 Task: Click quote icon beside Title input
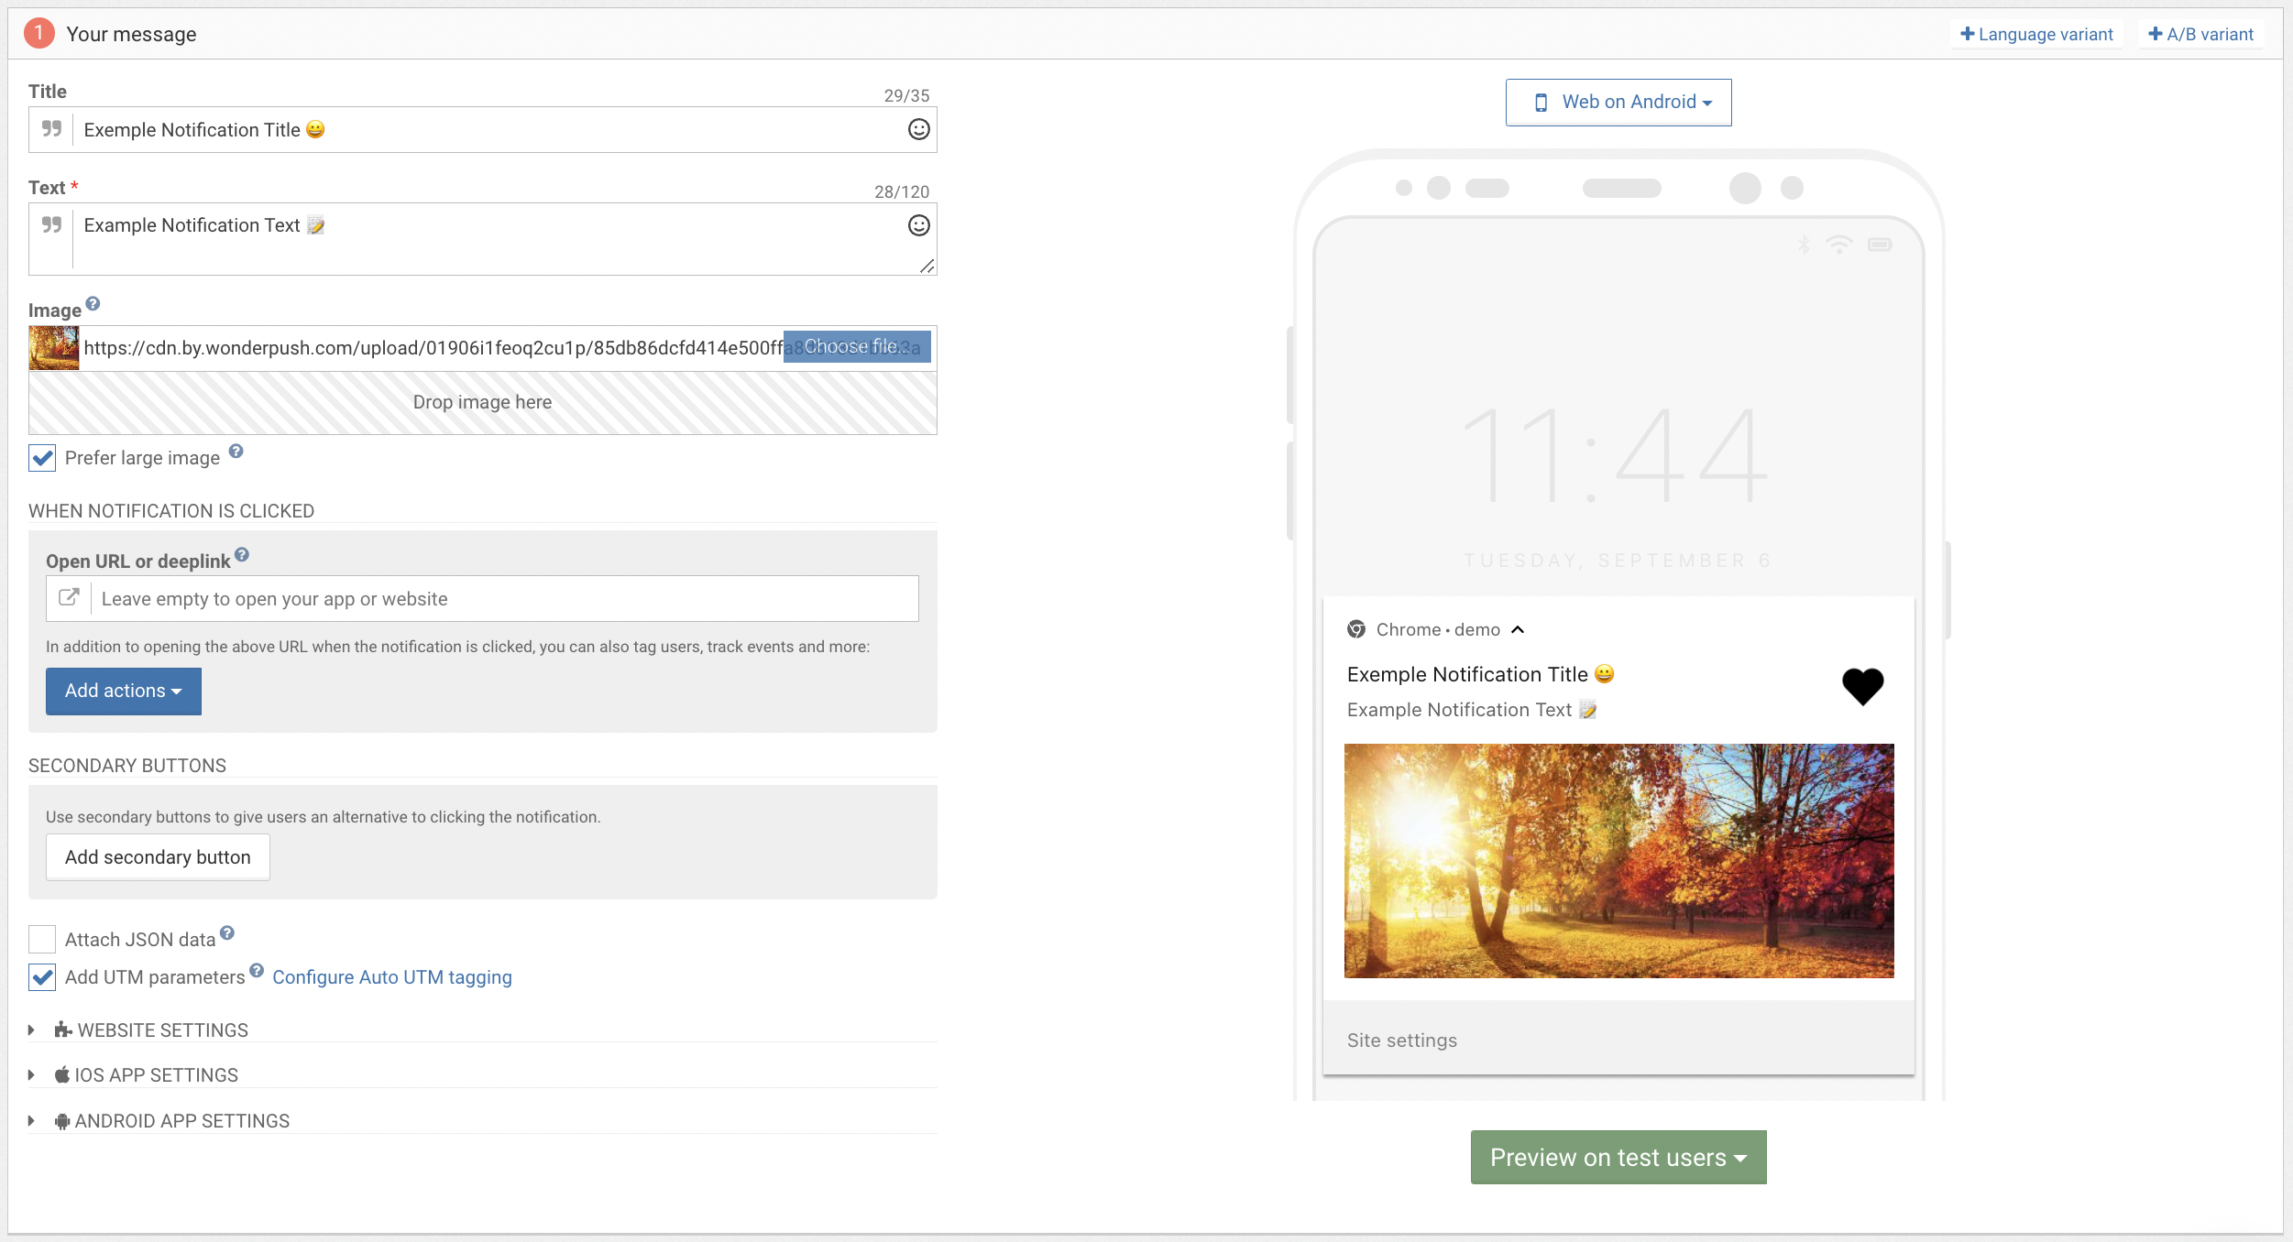51,129
